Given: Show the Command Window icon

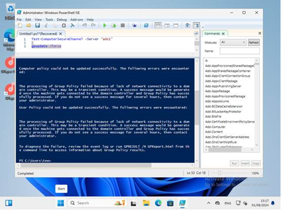Looking at the screenshot, I should tap(187, 25).
